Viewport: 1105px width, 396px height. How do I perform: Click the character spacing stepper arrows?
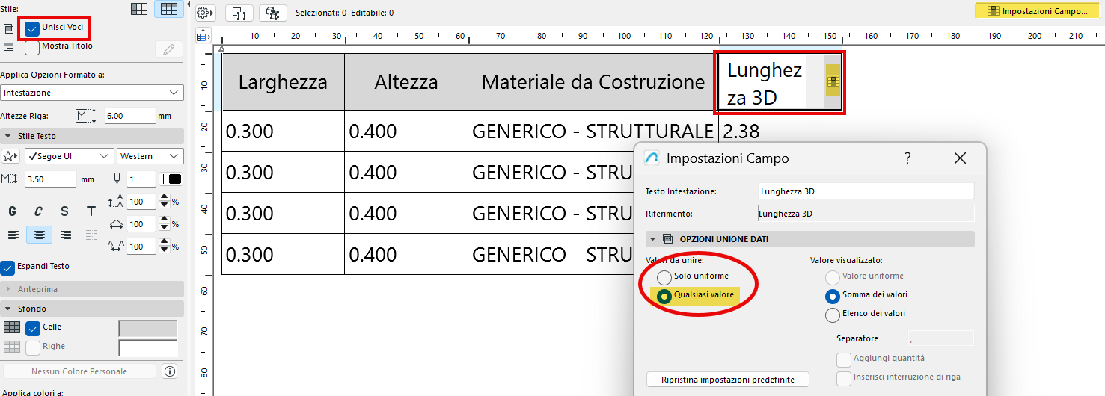[165, 246]
